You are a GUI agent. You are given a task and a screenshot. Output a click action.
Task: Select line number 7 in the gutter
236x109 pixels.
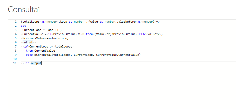[16, 46]
